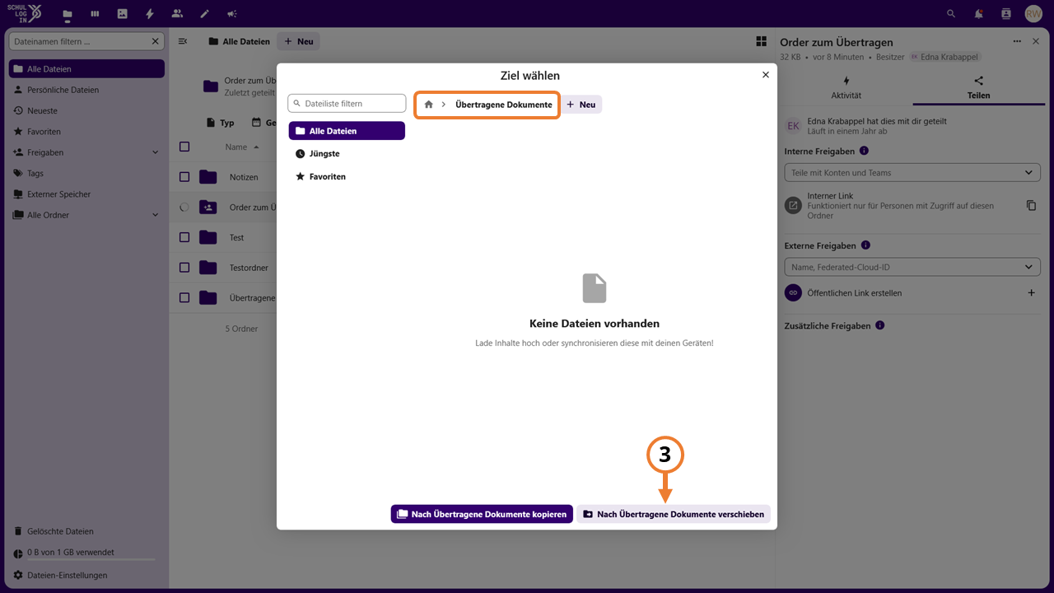Open the announcements megaphone icon
The height and width of the screenshot is (593, 1054).
point(232,14)
